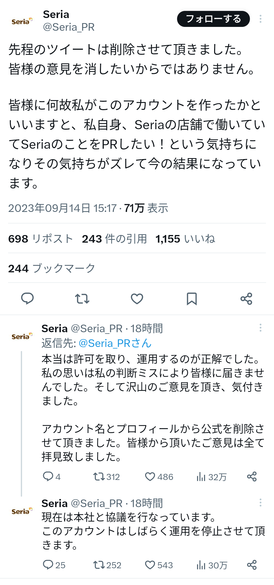Image resolution: width=274 pixels, height=585 pixels.
Task: Tap the フォローする follow button
Action: (213, 19)
